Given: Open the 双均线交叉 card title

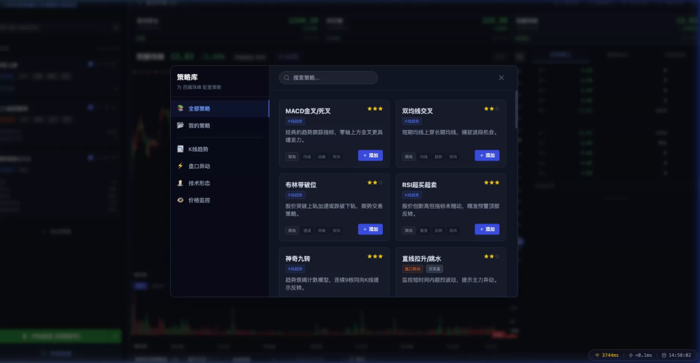Looking at the screenshot, I should [x=418, y=111].
